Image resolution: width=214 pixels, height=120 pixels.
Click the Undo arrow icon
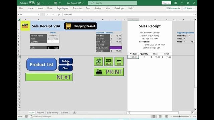(x=43, y=3)
